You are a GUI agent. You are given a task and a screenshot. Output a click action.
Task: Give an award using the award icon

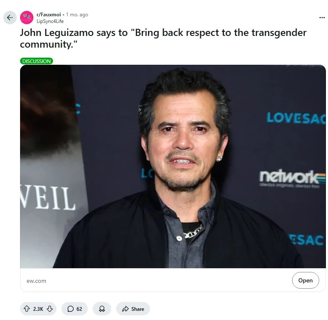[102, 309]
